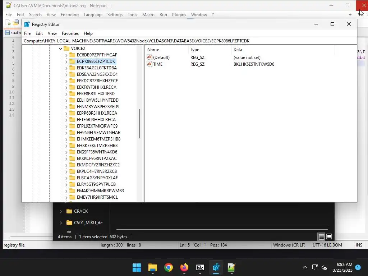The width and height of the screenshot is (368, 276).
Task: Collapse the VOICE2 registry key
Action: (60, 49)
